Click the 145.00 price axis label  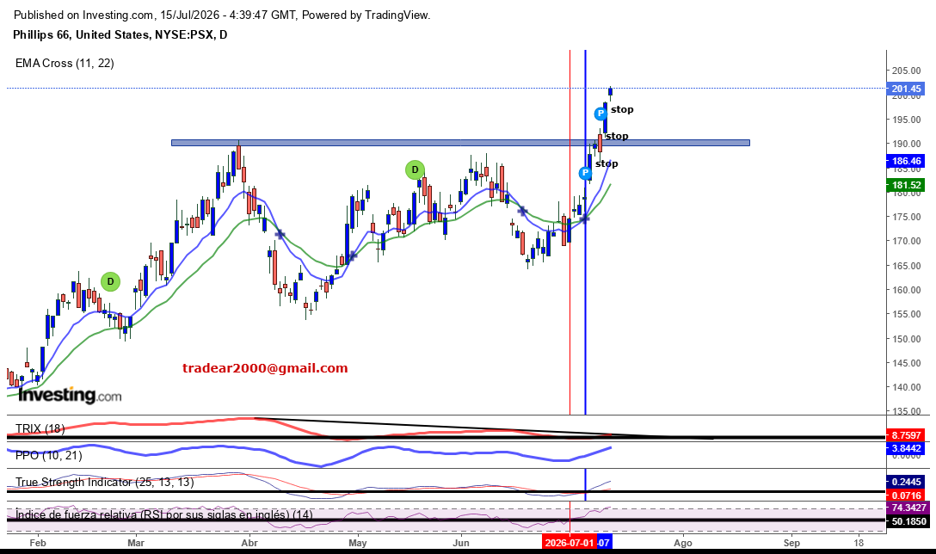(906, 363)
